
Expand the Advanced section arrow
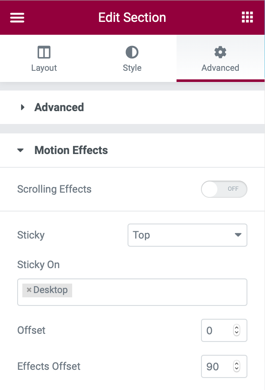click(23, 107)
